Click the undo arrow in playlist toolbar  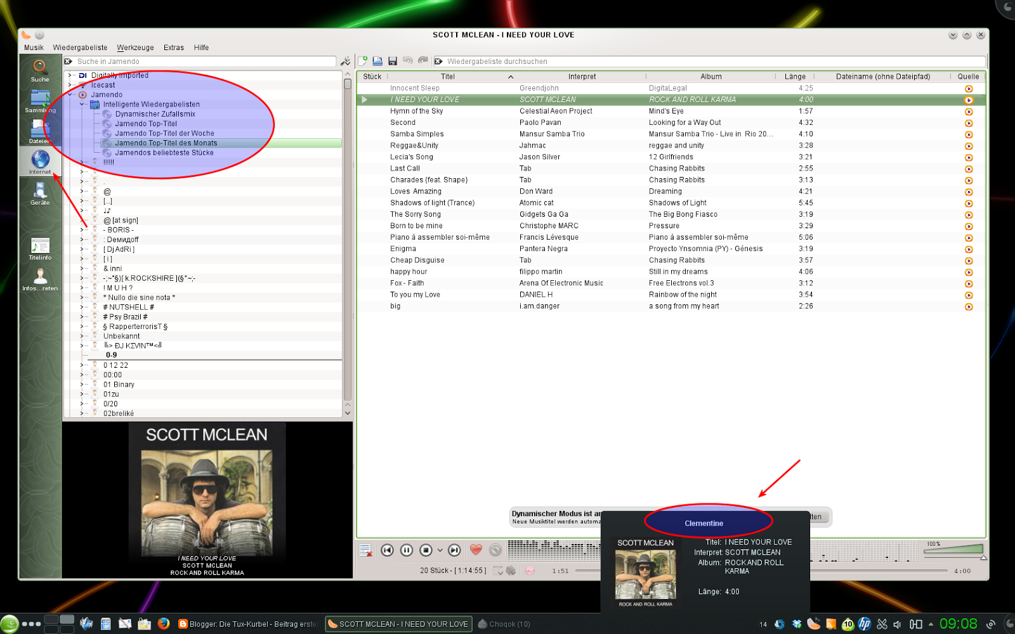[408, 61]
